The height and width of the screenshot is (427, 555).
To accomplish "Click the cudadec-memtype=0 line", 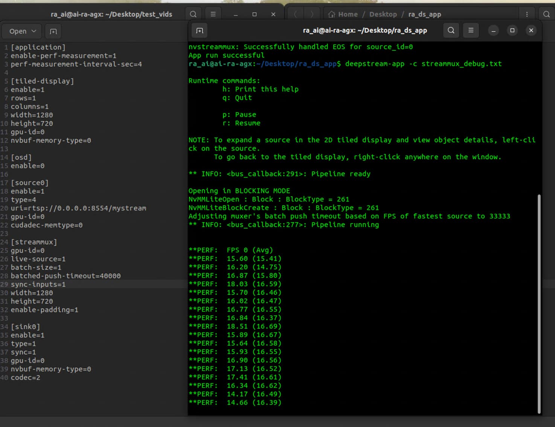I will (x=47, y=225).
